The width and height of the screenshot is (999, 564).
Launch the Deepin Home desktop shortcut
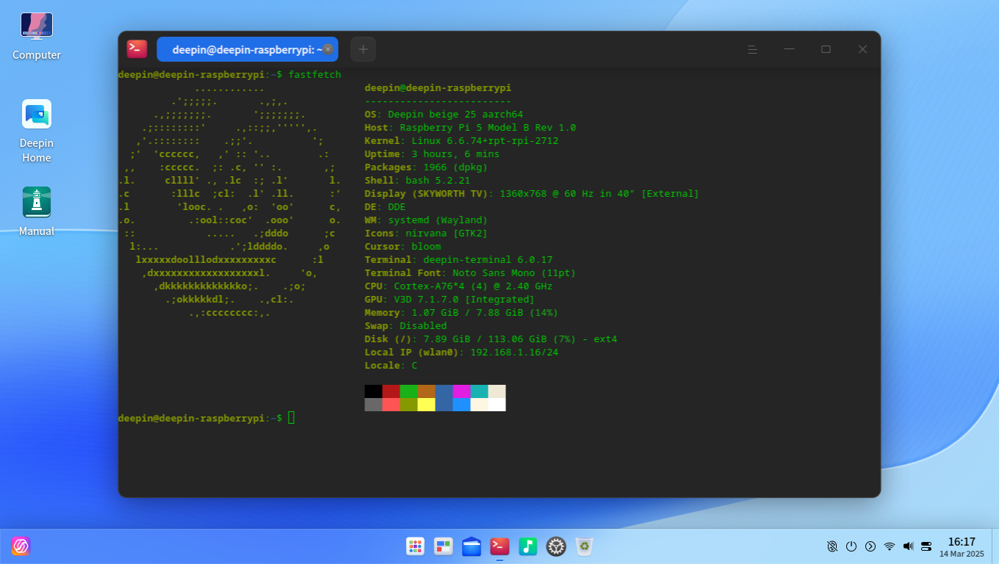tap(37, 131)
